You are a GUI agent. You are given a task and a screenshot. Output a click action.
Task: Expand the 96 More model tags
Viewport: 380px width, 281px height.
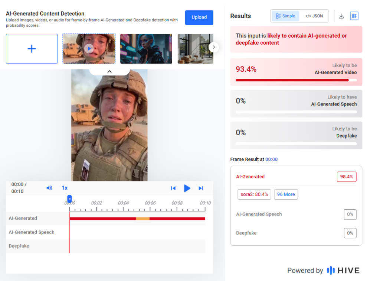(x=286, y=194)
